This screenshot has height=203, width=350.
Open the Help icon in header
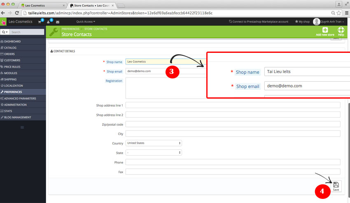pos(341,30)
